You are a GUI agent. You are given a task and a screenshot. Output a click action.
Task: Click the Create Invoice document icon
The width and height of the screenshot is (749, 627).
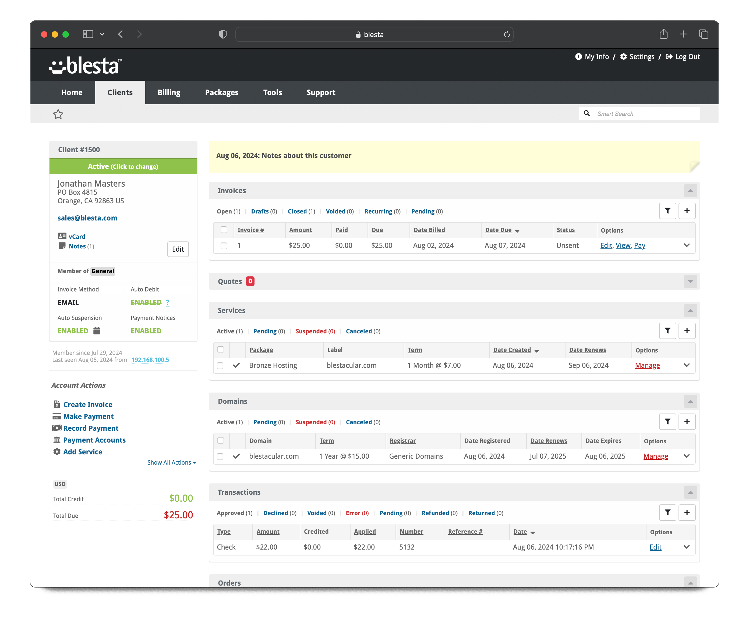tap(57, 404)
